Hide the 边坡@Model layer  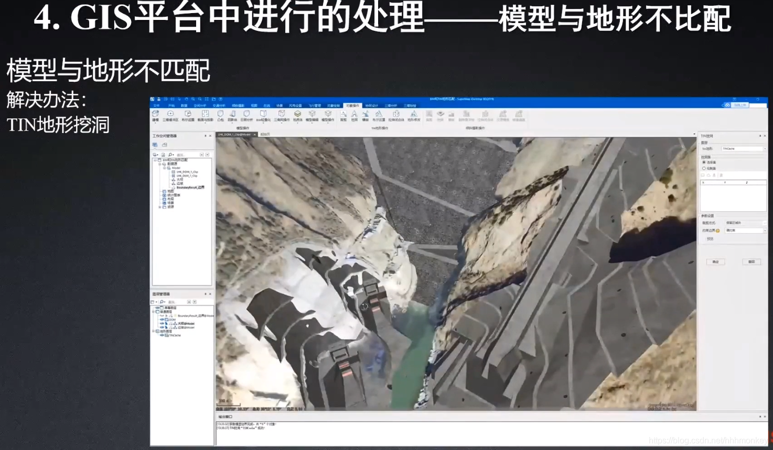coord(162,327)
